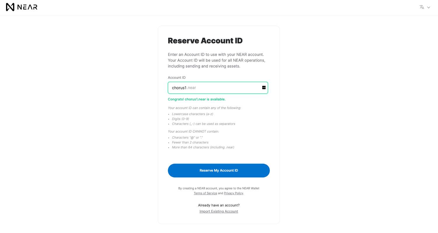Click More than 64 characters rule
Image resolution: width=438 pixels, height=233 pixels.
[x=203, y=147]
